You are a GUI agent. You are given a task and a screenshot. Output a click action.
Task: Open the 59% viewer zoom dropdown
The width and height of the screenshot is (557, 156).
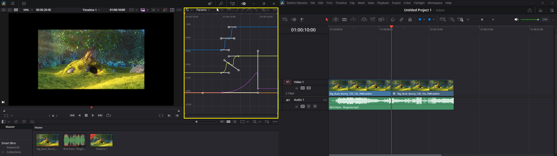coord(28,10)
